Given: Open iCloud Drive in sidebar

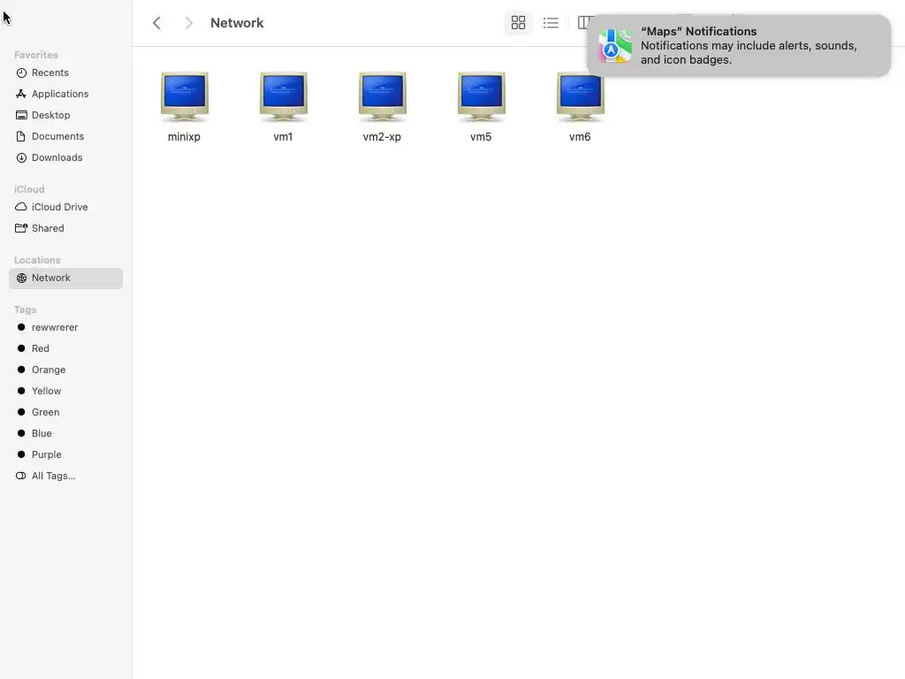Looking at the screenshot, I should [65, 207].
